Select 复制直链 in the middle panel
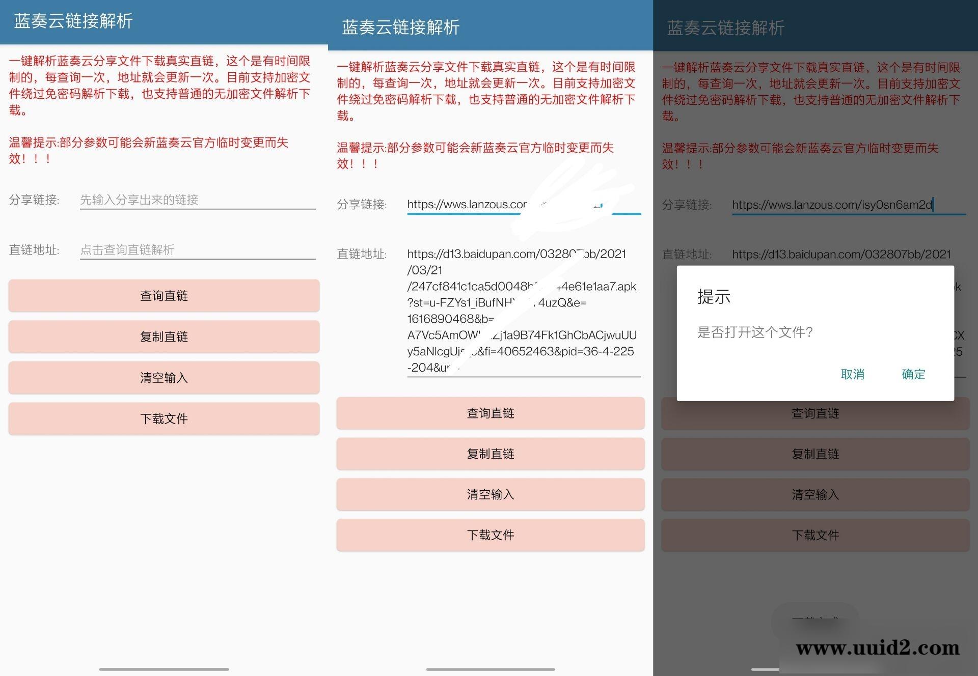The height and width of the screenshot is (676, 978). pos(490,454)
